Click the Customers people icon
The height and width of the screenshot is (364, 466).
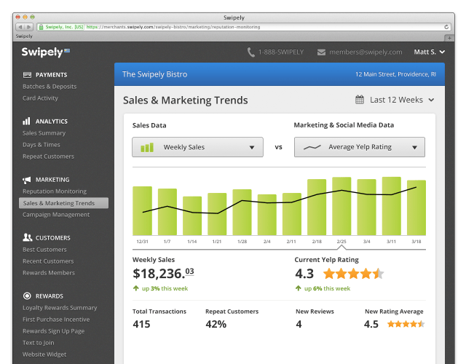pos(27,238)
